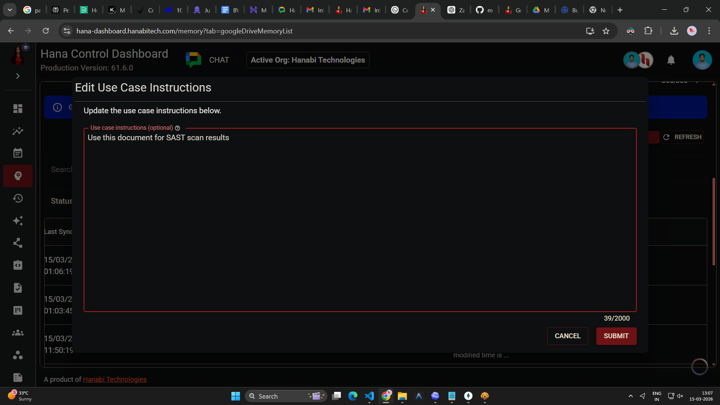Select the hana-dashboard browser tab
Viewport: 720px width, 405px height.
424,10
